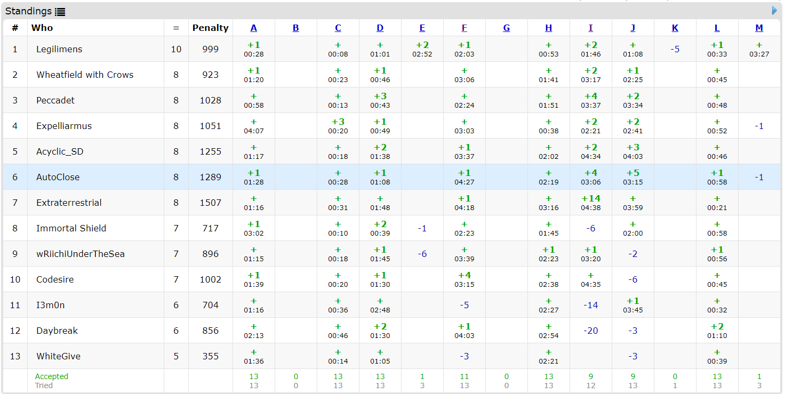Click WhiteGive team name
Viewport: 785px width, 394px height.
[x=58, y=356]
